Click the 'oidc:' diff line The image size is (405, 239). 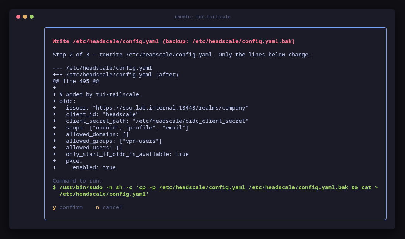click(64, 101)
